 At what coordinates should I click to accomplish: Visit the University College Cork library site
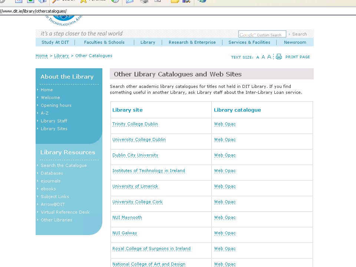click(x=137, y=202)
